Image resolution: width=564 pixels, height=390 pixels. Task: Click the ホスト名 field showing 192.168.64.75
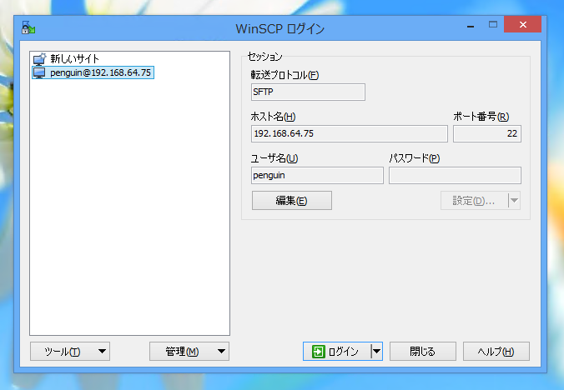pos(350,133)
